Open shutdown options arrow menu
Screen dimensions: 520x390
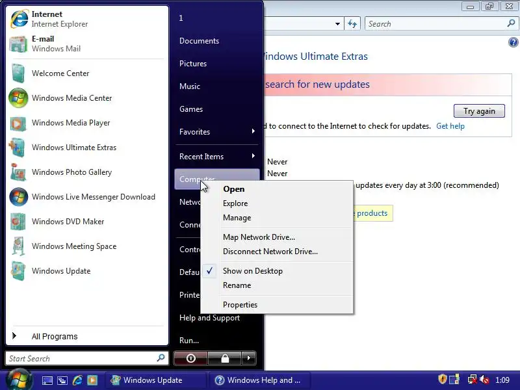(249, 358)
